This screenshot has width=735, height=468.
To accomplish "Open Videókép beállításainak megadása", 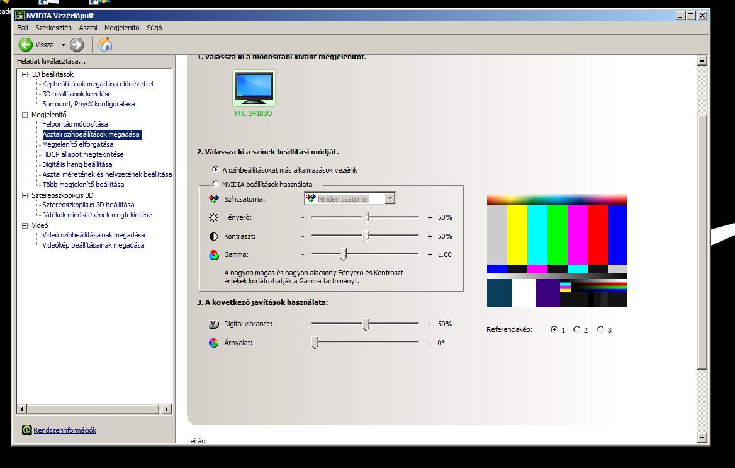I will coord(93,245).
